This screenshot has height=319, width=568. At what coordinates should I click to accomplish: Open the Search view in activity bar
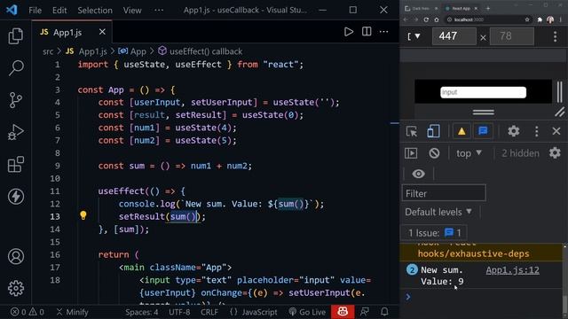[x=16, y=67]
